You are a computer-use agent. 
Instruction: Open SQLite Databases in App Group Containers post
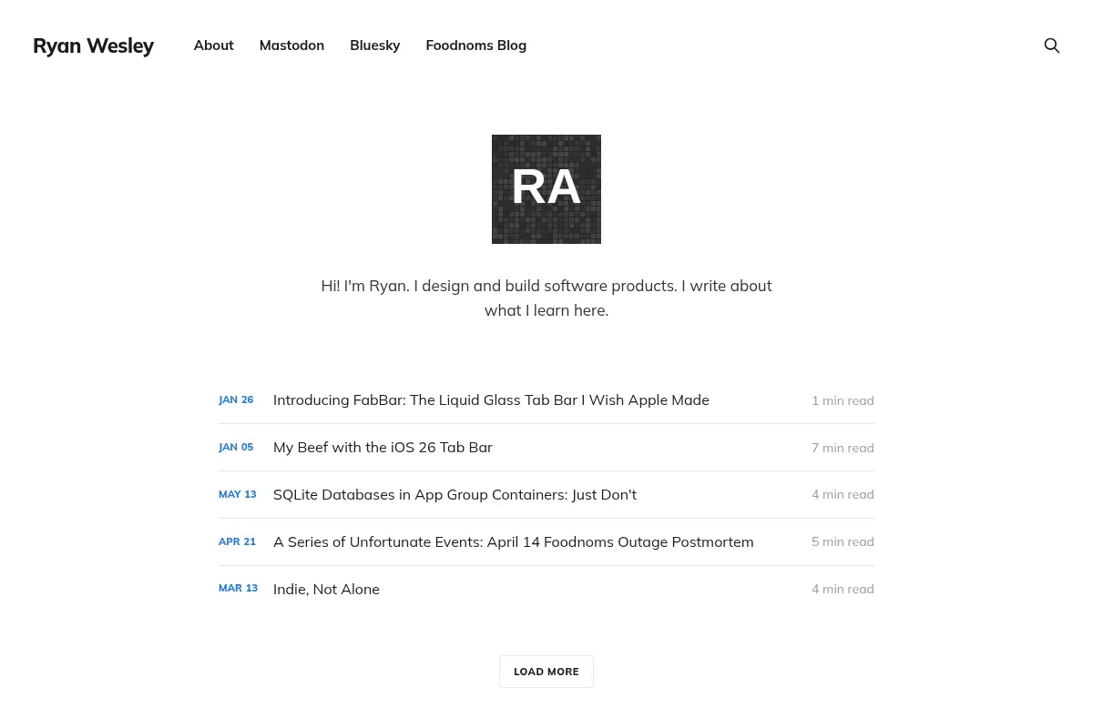pyautogui.click(x=455, y=495)
